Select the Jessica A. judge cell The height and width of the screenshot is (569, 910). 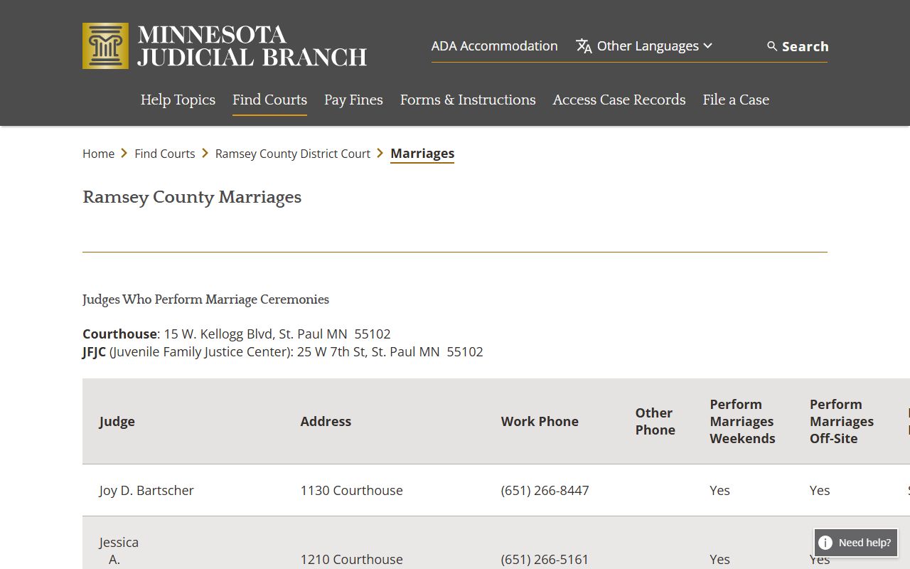click(x=119, y=551)
